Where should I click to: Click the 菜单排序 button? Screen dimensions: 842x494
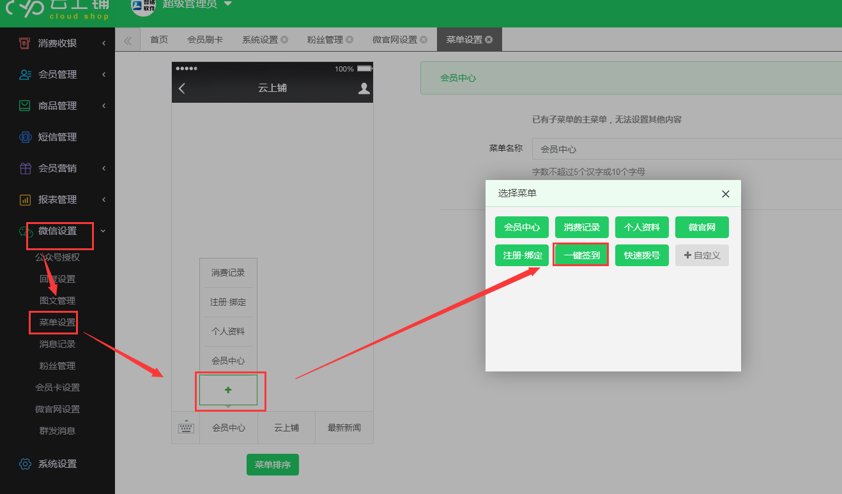coord(273,465)
